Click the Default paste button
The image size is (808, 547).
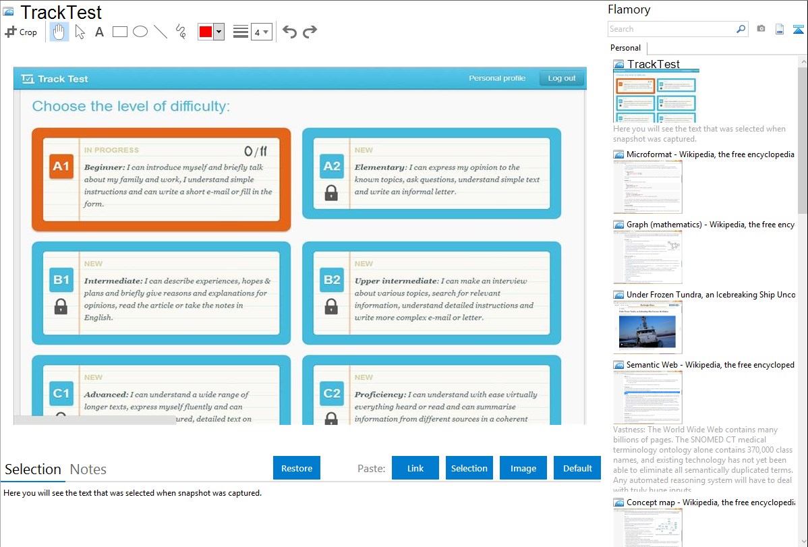click(577, 468)
